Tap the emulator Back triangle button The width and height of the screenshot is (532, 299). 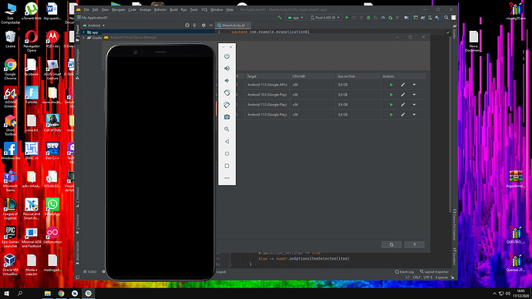click(x=227, y=141)
